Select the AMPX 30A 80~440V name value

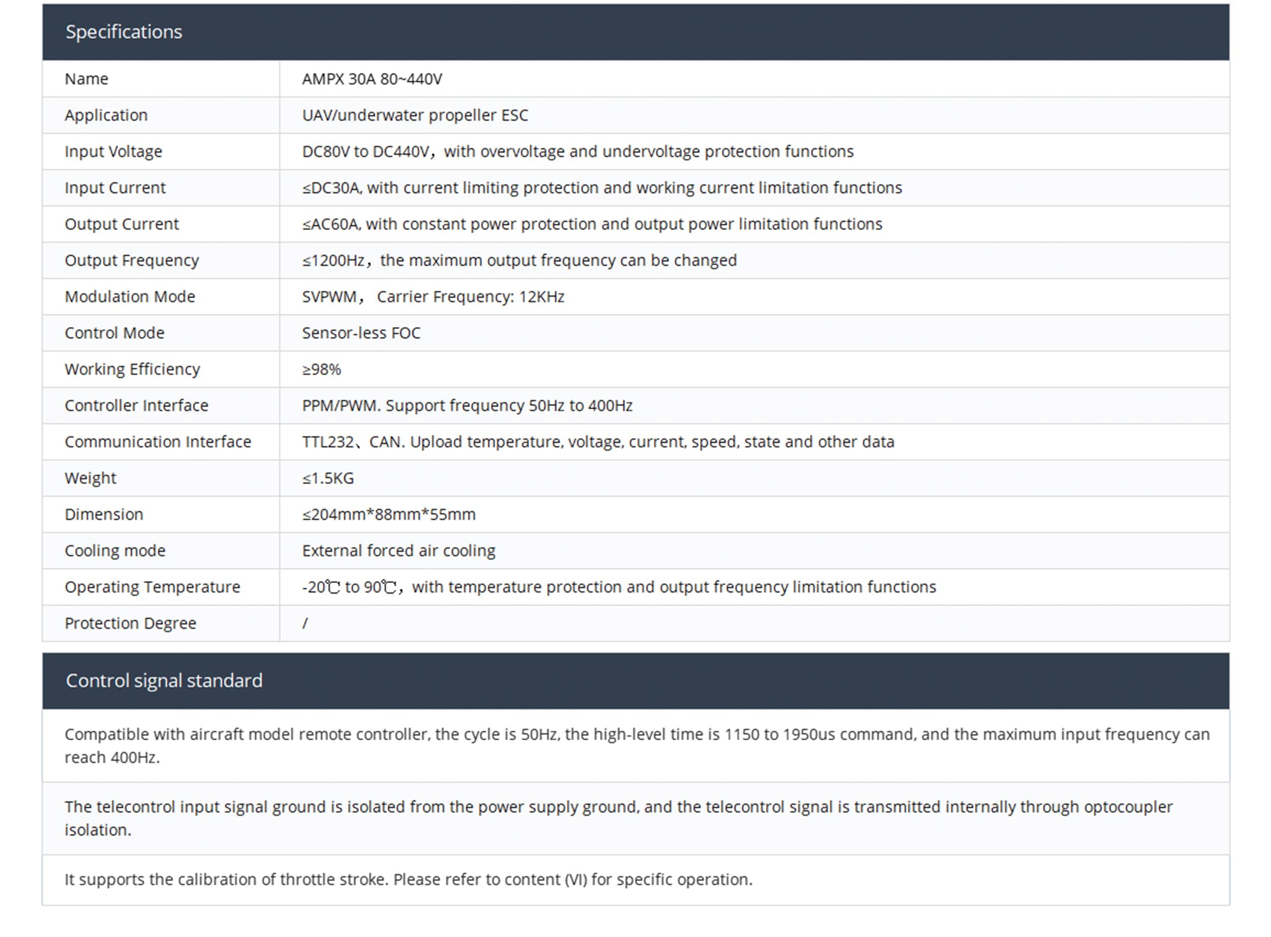pos(372,79)
